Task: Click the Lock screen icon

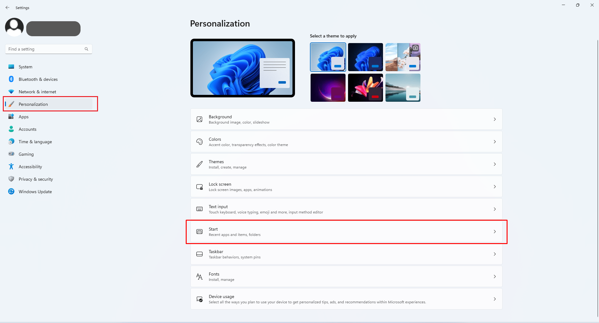Action: [199, 186]
